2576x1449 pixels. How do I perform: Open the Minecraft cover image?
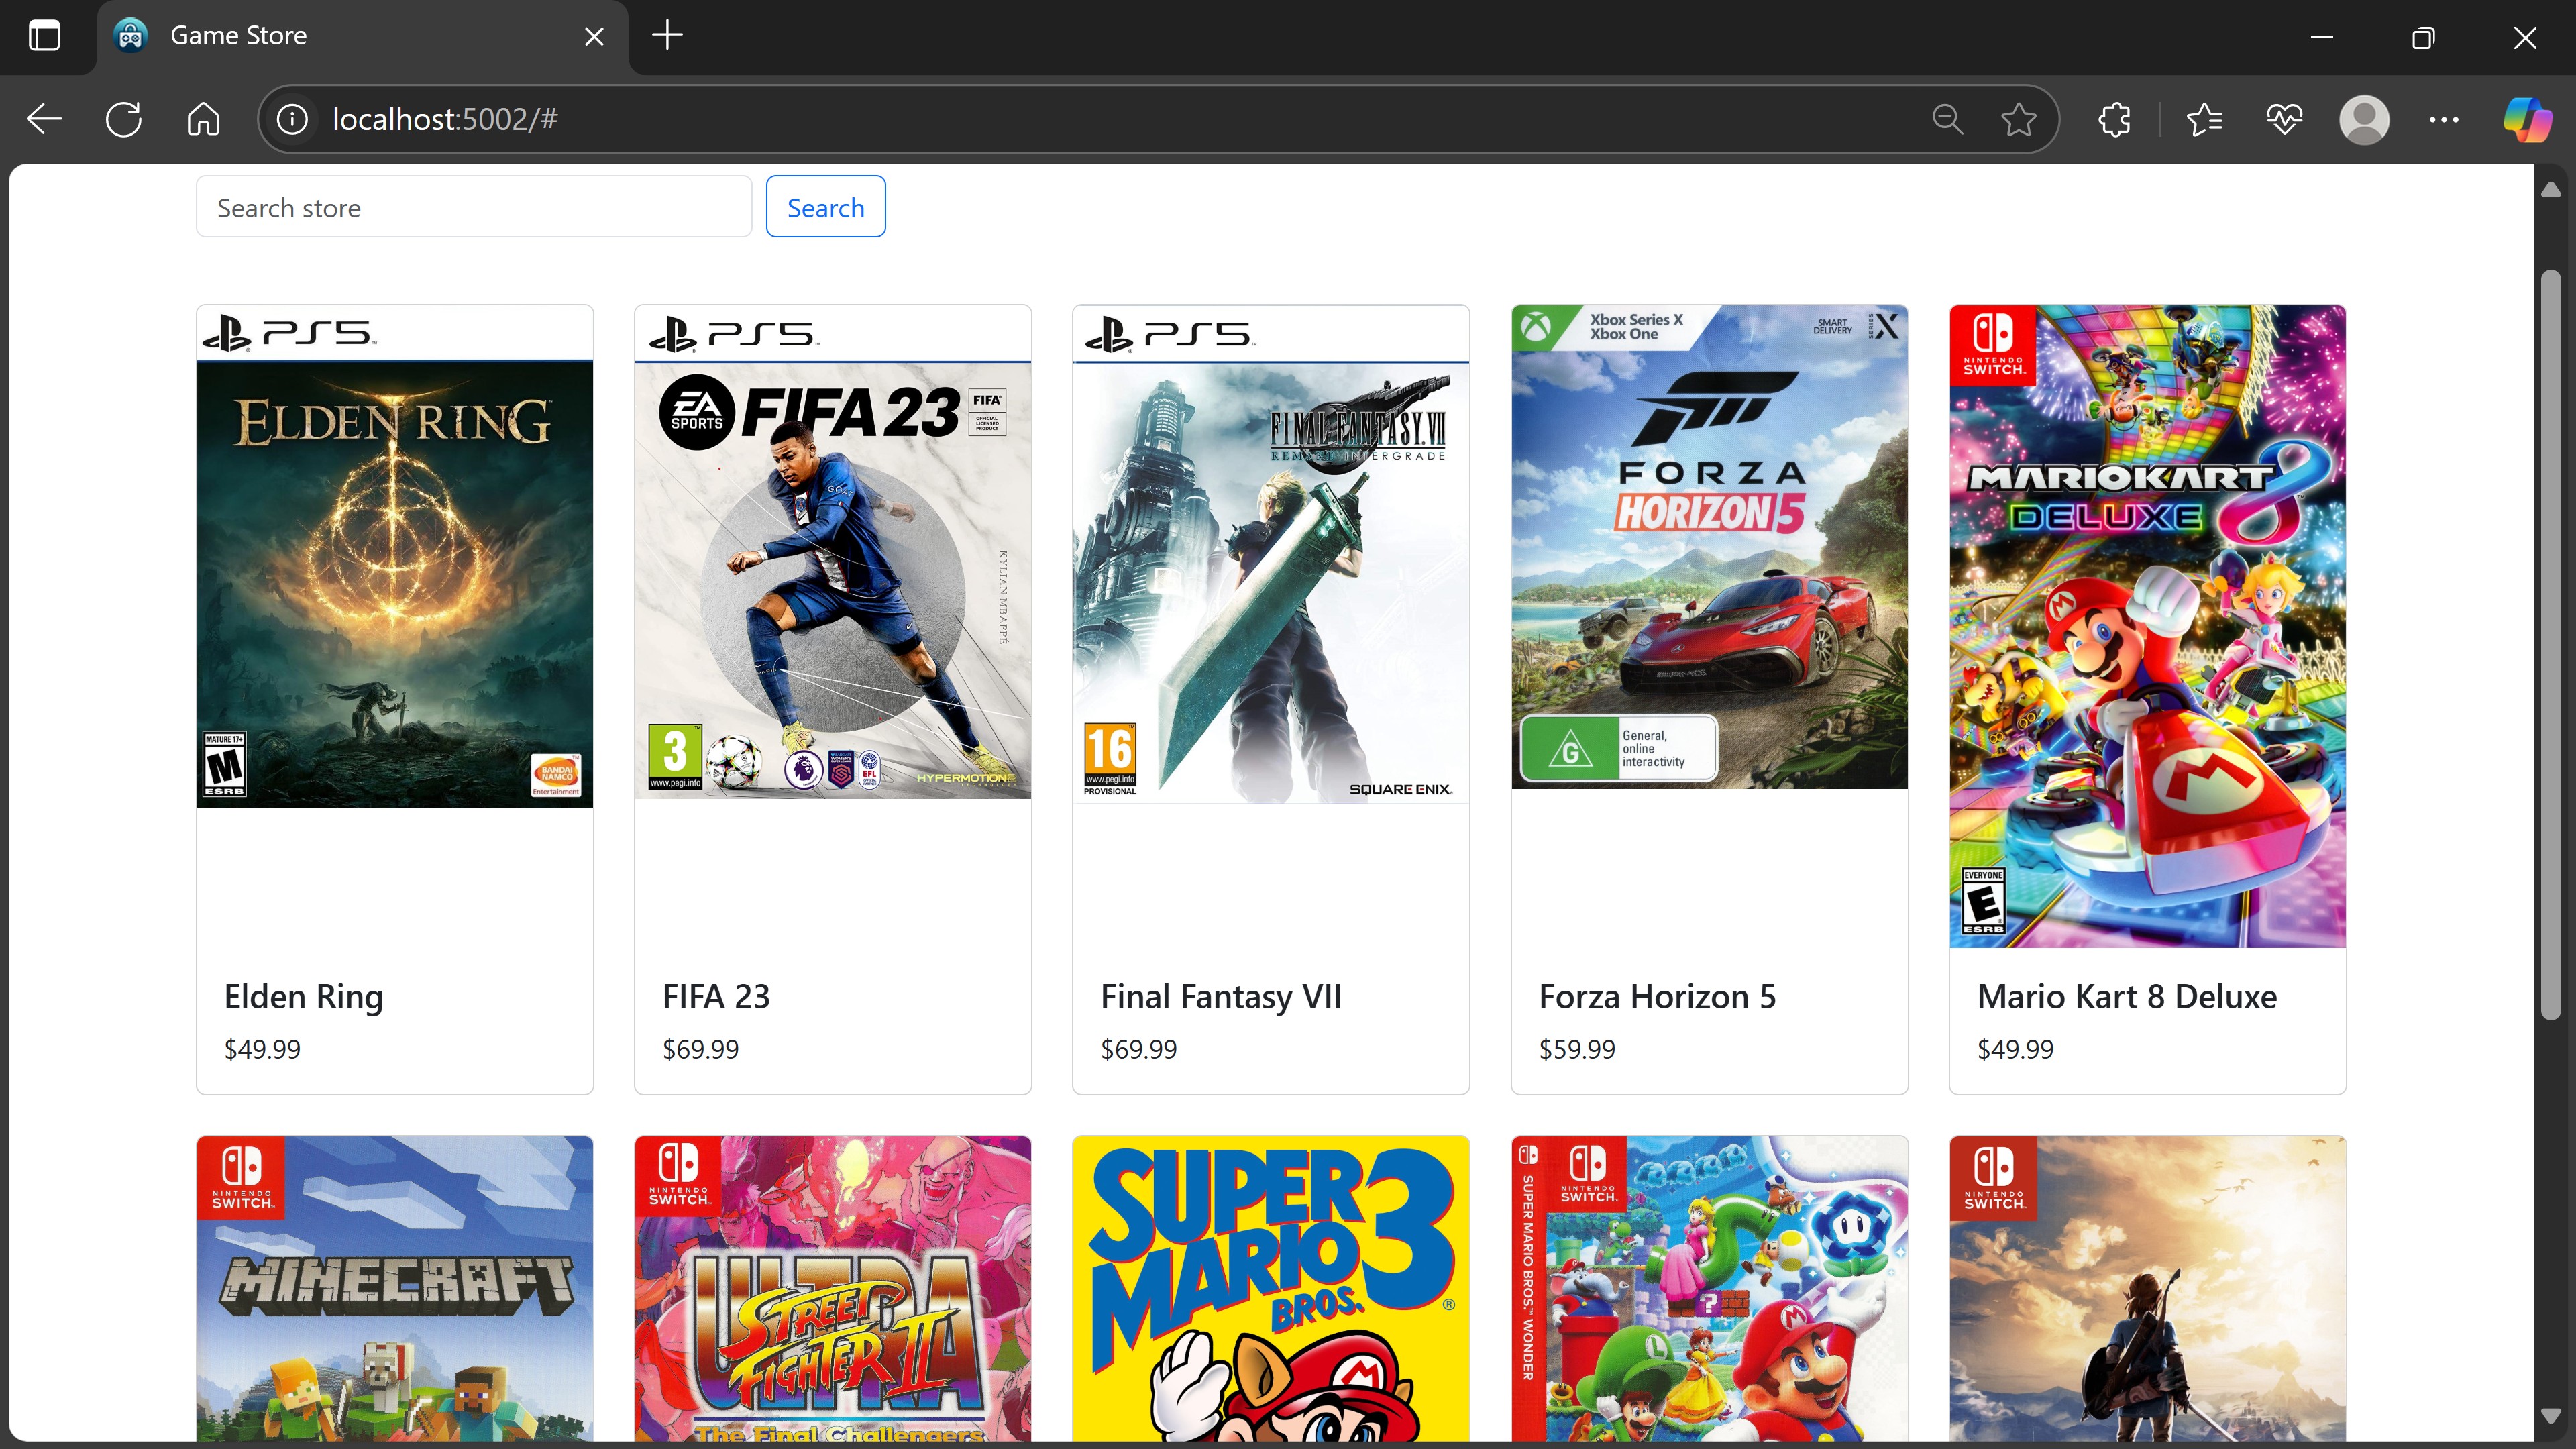pos(395,1288)
